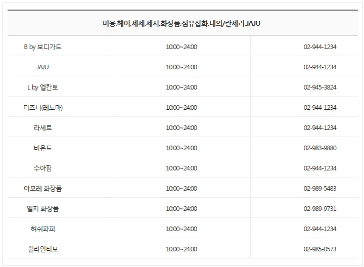The image size is (364, 267).
Task: Click the 아모레 화장품 store name
Action: click(43, 188)
